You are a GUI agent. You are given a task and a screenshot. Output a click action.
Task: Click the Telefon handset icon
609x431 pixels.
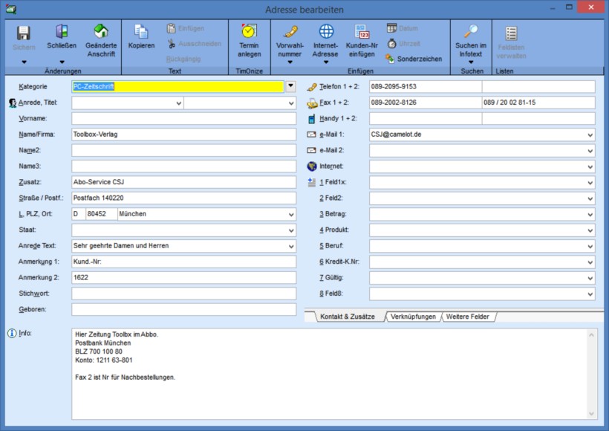pos(311,87)
